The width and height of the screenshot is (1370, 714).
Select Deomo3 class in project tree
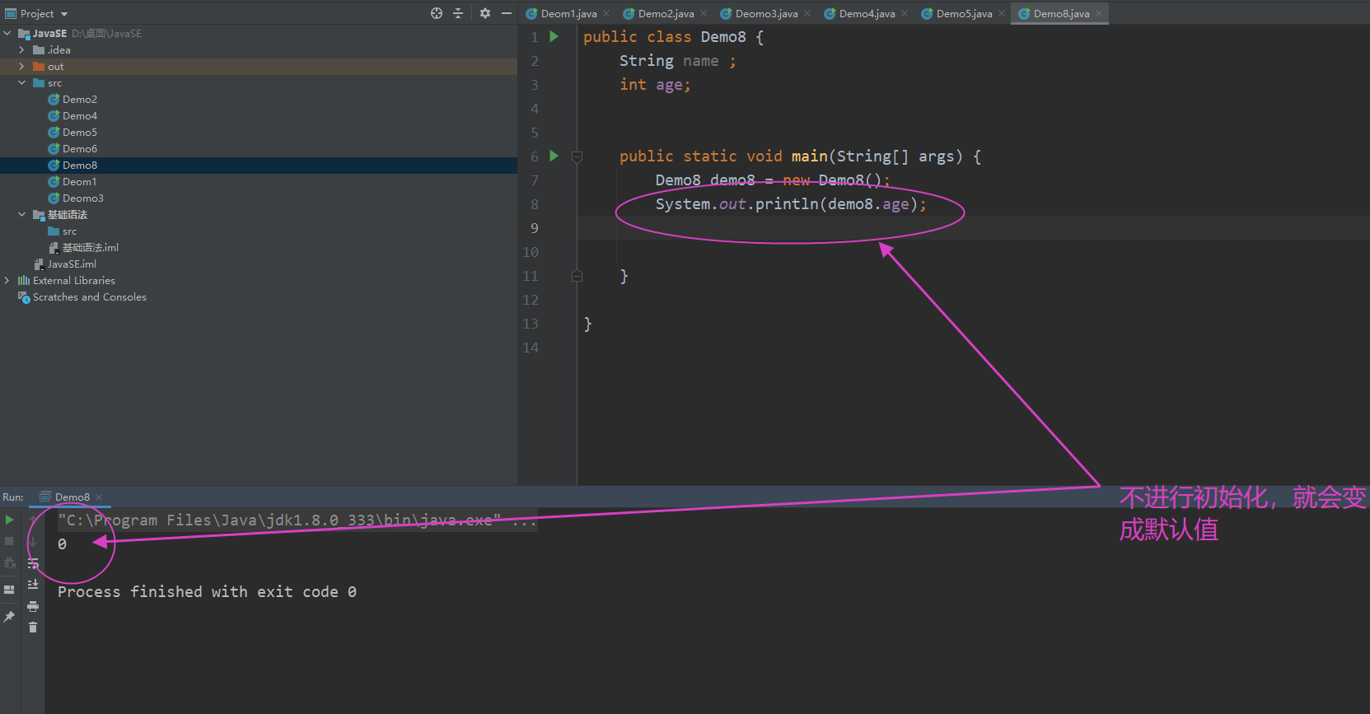[83, 198]
